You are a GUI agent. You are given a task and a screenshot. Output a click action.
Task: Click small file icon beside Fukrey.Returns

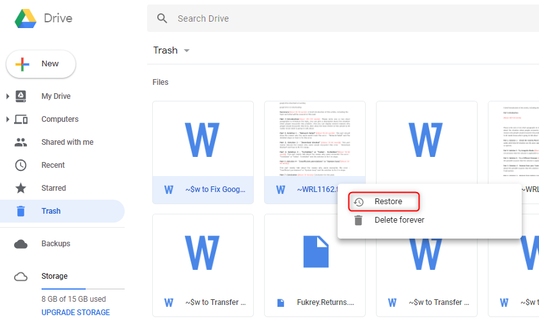(281, 302)
